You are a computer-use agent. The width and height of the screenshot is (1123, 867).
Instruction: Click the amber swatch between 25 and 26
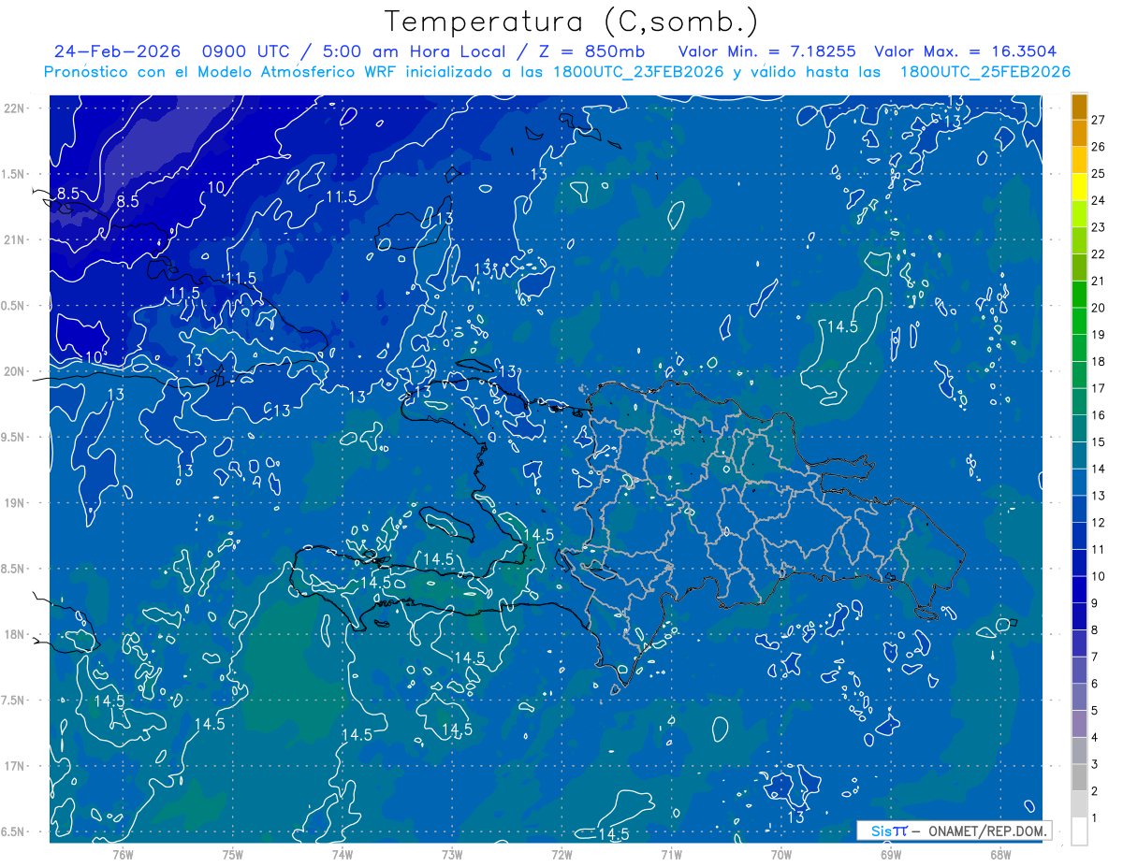[x=1079, y=160]
